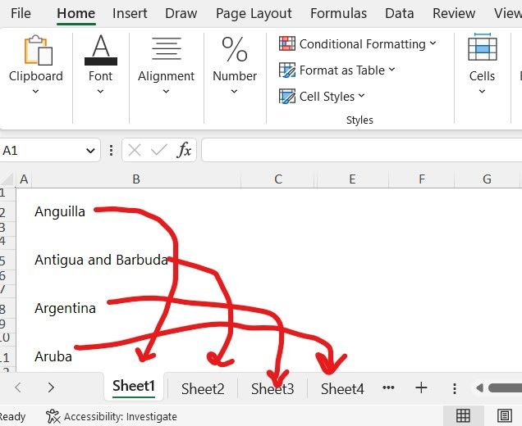Open the Insert ribbon tab
This screenshot has width=522, height=426.
coord(130,14)
